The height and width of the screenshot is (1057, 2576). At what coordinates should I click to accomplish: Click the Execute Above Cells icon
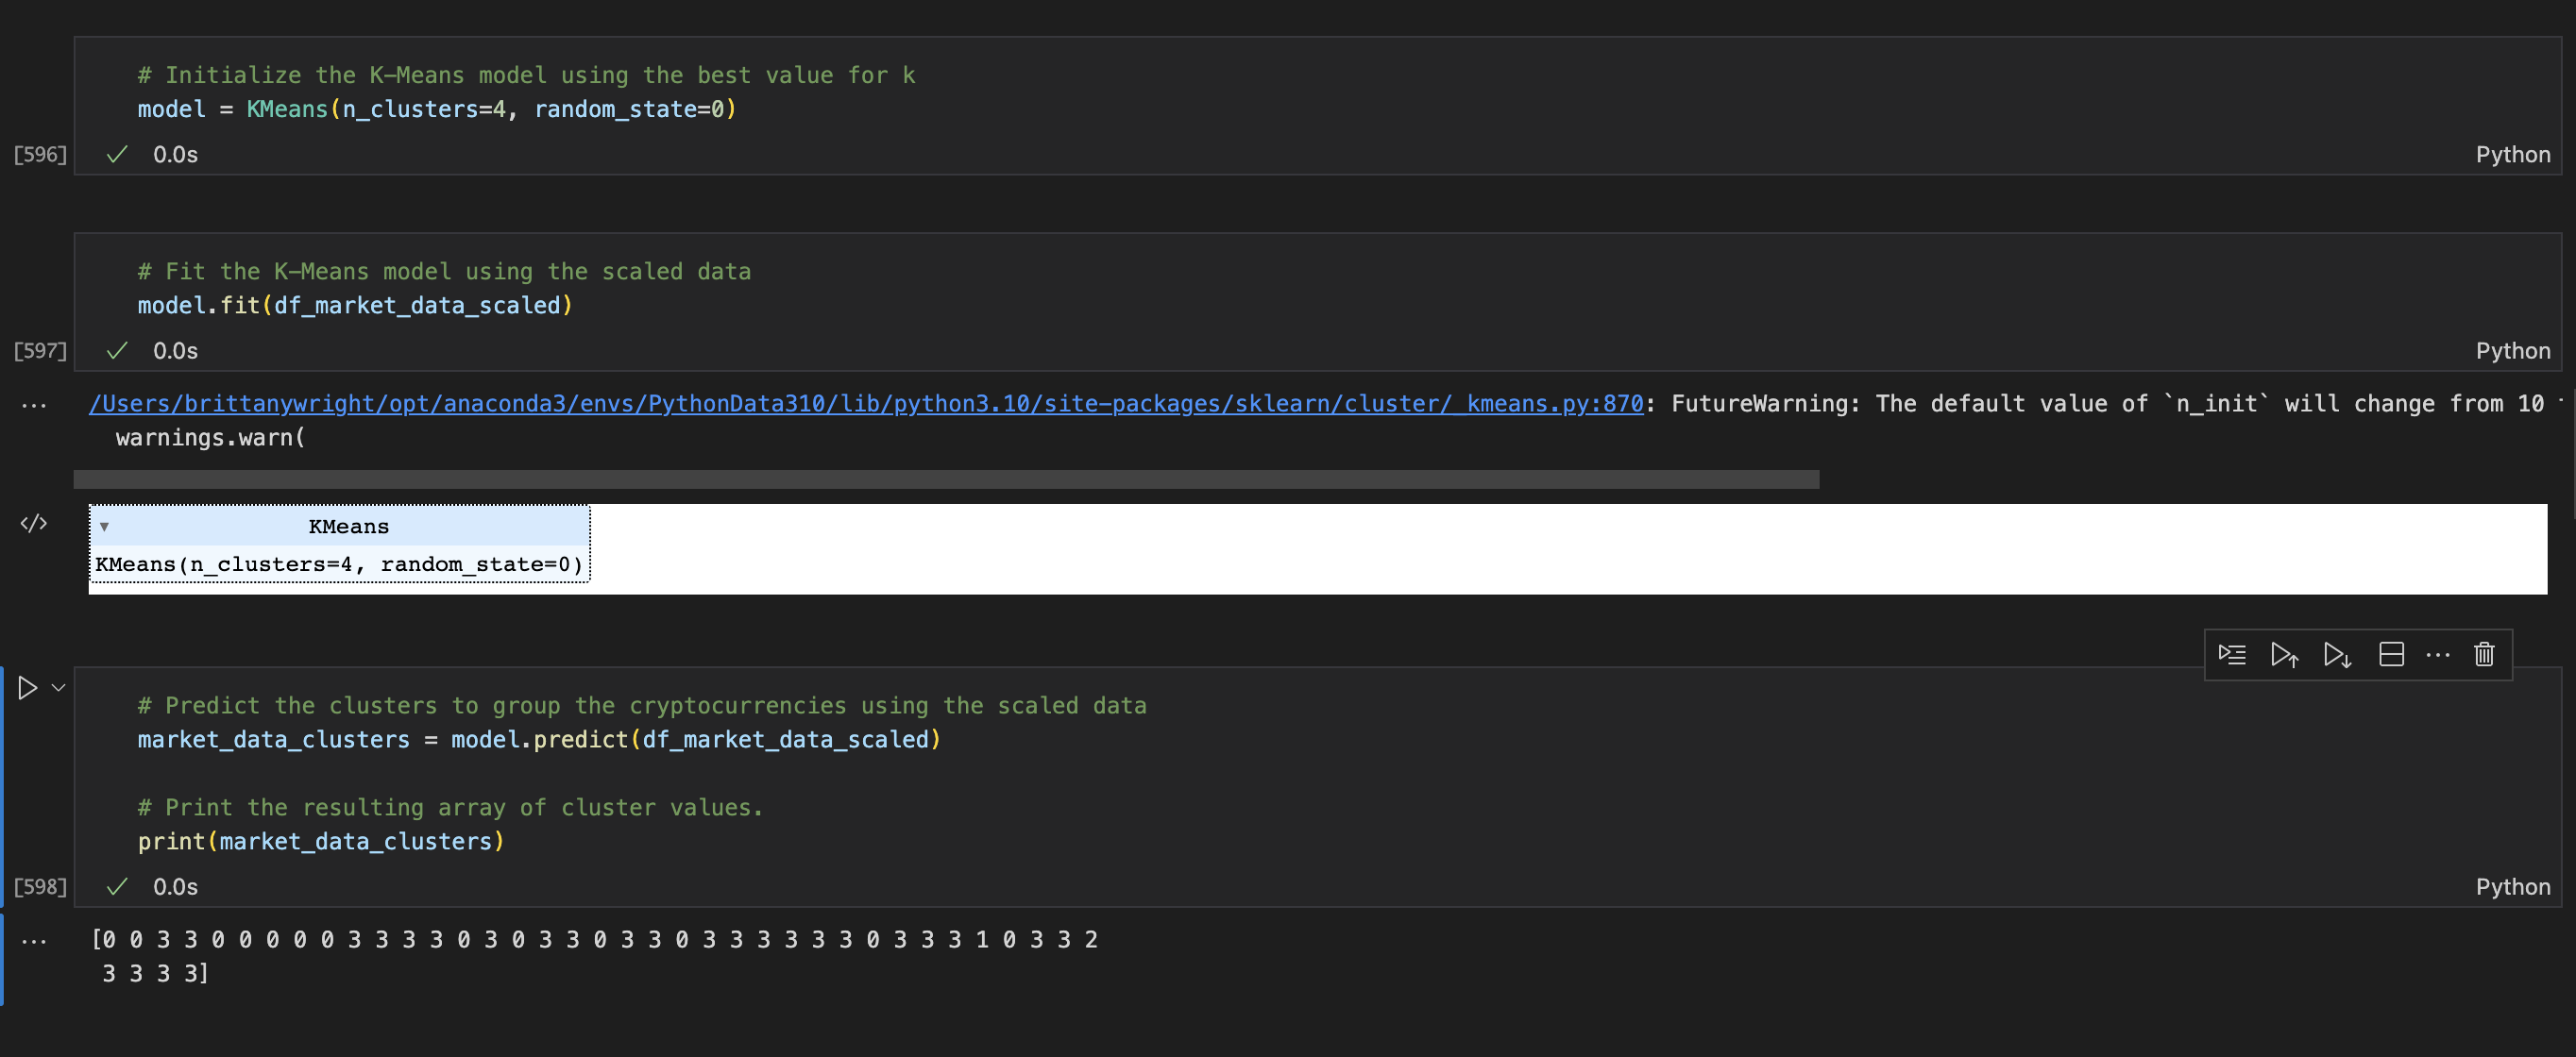click(2284, 654)
